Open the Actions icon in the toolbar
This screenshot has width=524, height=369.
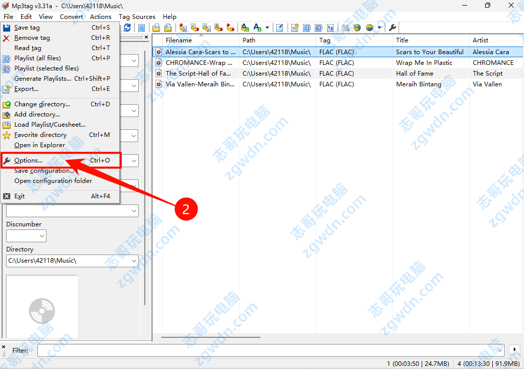coord(245,28)
